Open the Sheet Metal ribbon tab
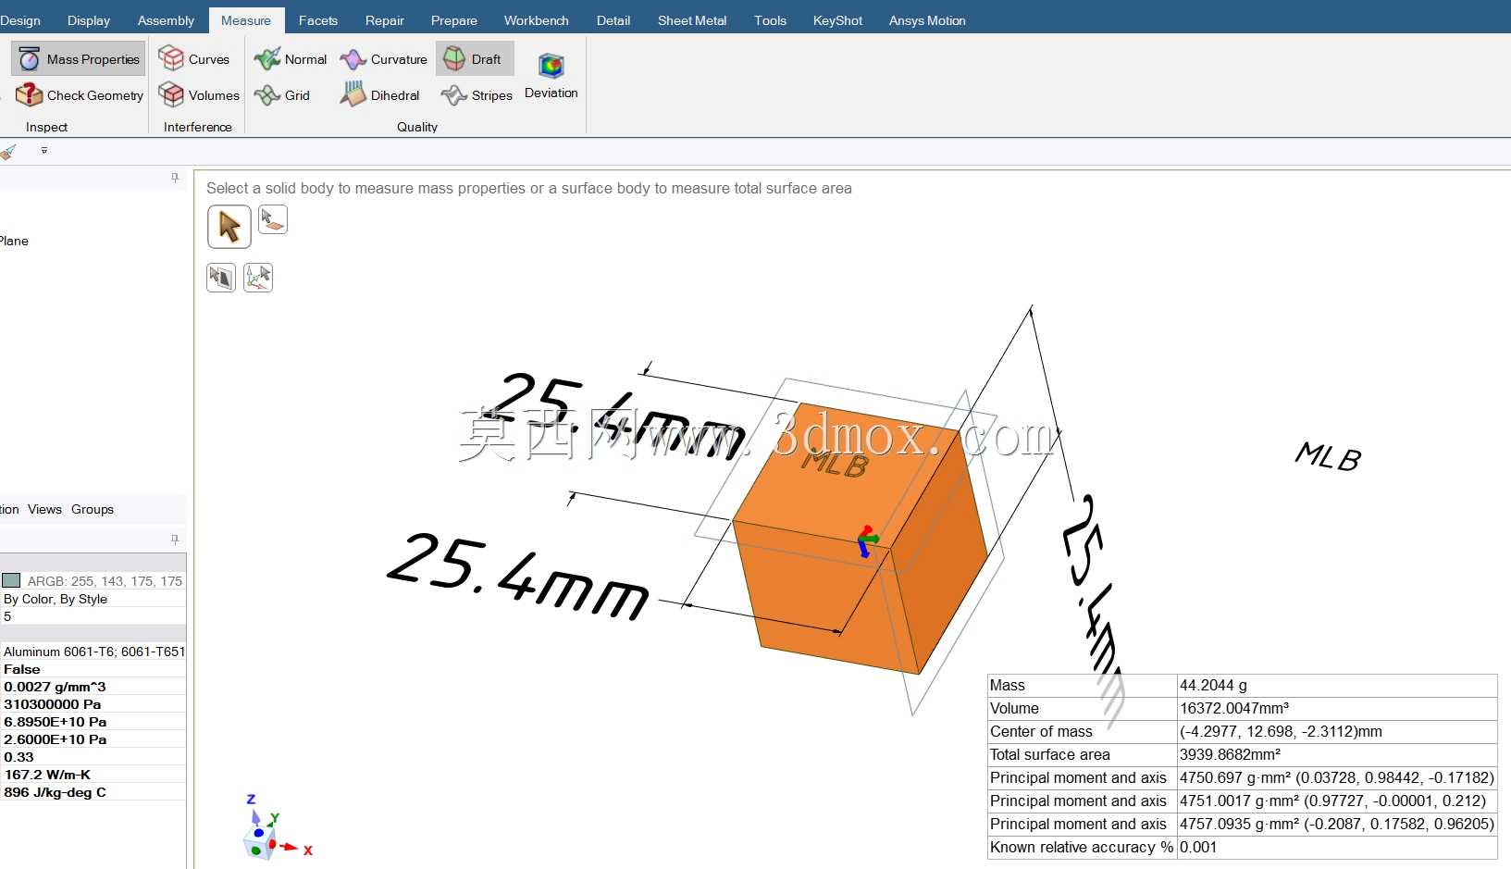 (x=692, y=20)
